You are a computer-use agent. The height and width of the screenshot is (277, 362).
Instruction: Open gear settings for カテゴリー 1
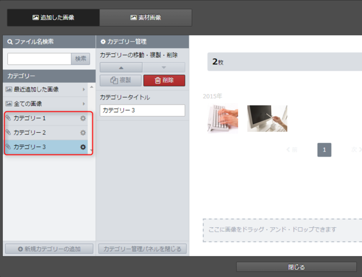pyautogui.click(x=83, y=118)
